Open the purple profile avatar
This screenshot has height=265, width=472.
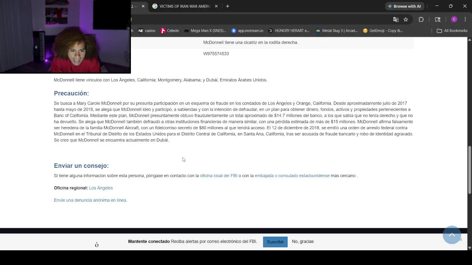[x=454, y=20]
